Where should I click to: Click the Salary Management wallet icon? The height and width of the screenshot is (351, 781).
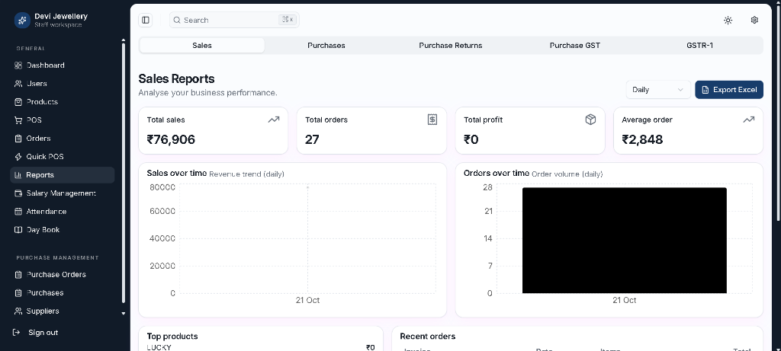(18, 193)
